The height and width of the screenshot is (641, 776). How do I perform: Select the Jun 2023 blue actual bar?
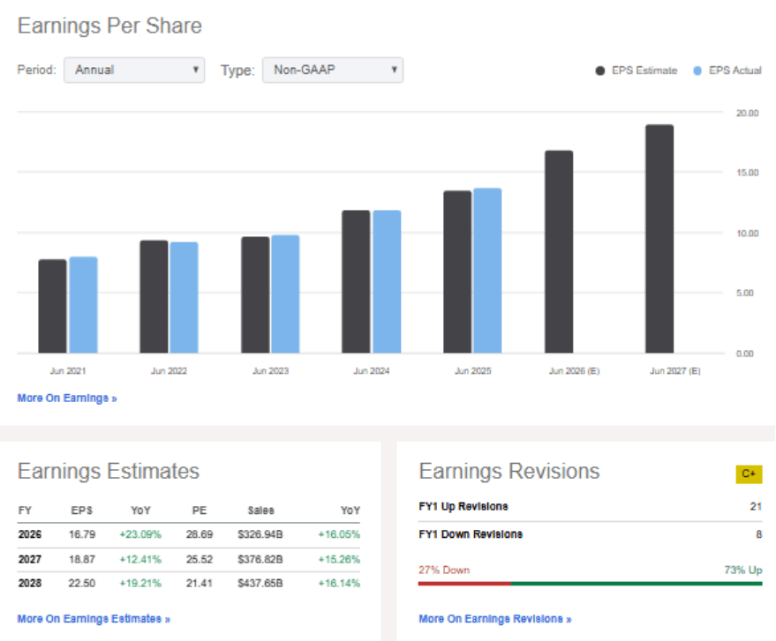(285, 294)
